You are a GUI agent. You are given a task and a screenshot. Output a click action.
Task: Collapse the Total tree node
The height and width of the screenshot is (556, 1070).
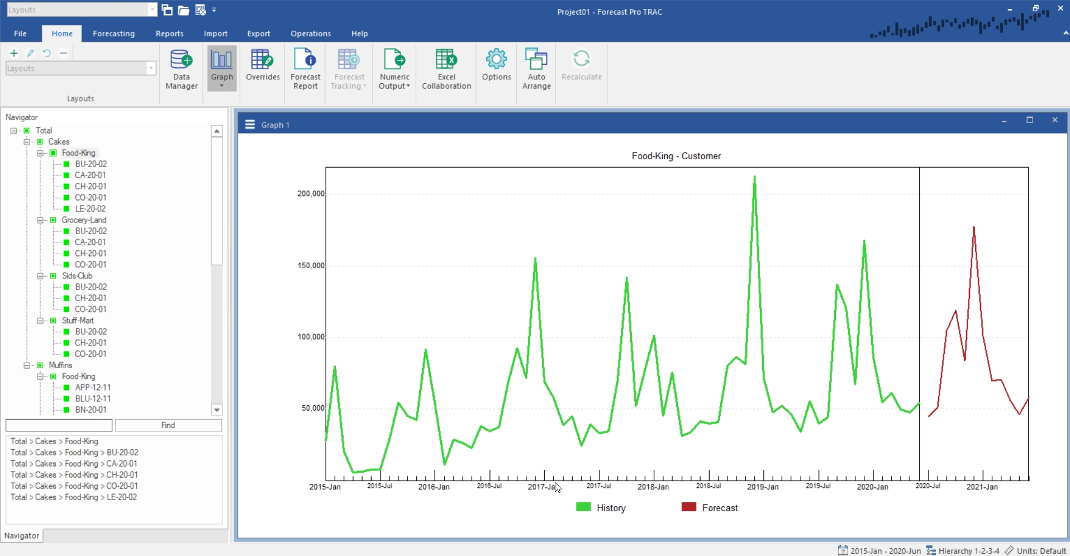tap(13, 131)
